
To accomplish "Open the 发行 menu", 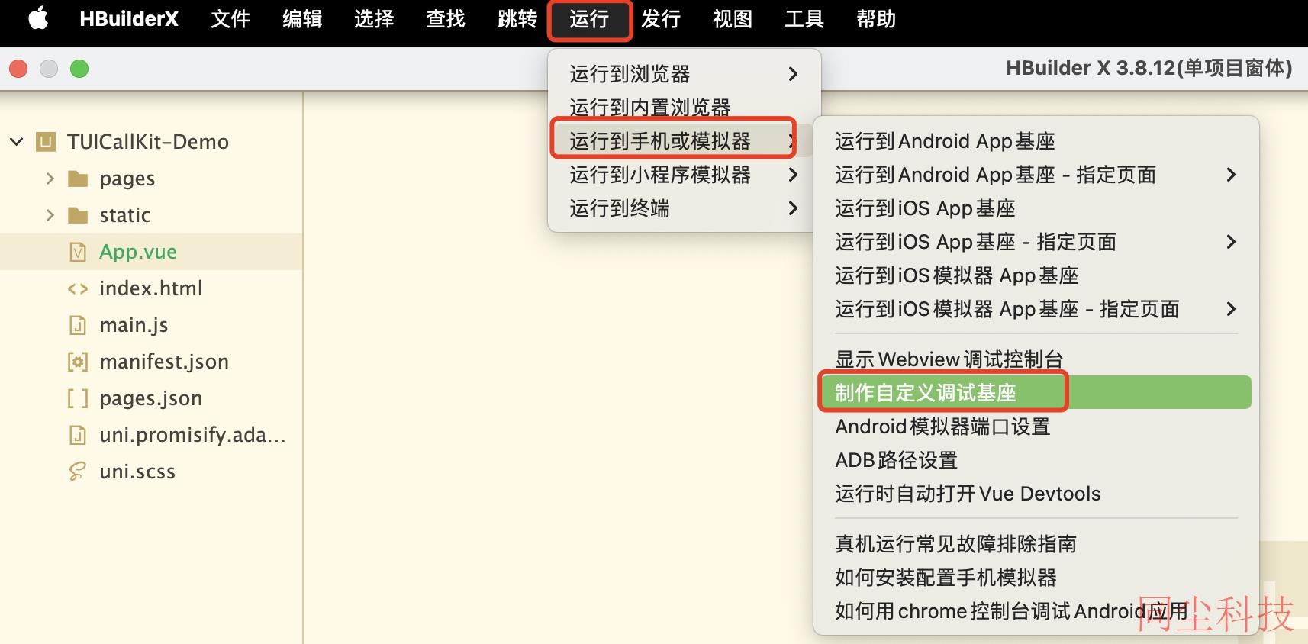I will [x=661, y=19].
